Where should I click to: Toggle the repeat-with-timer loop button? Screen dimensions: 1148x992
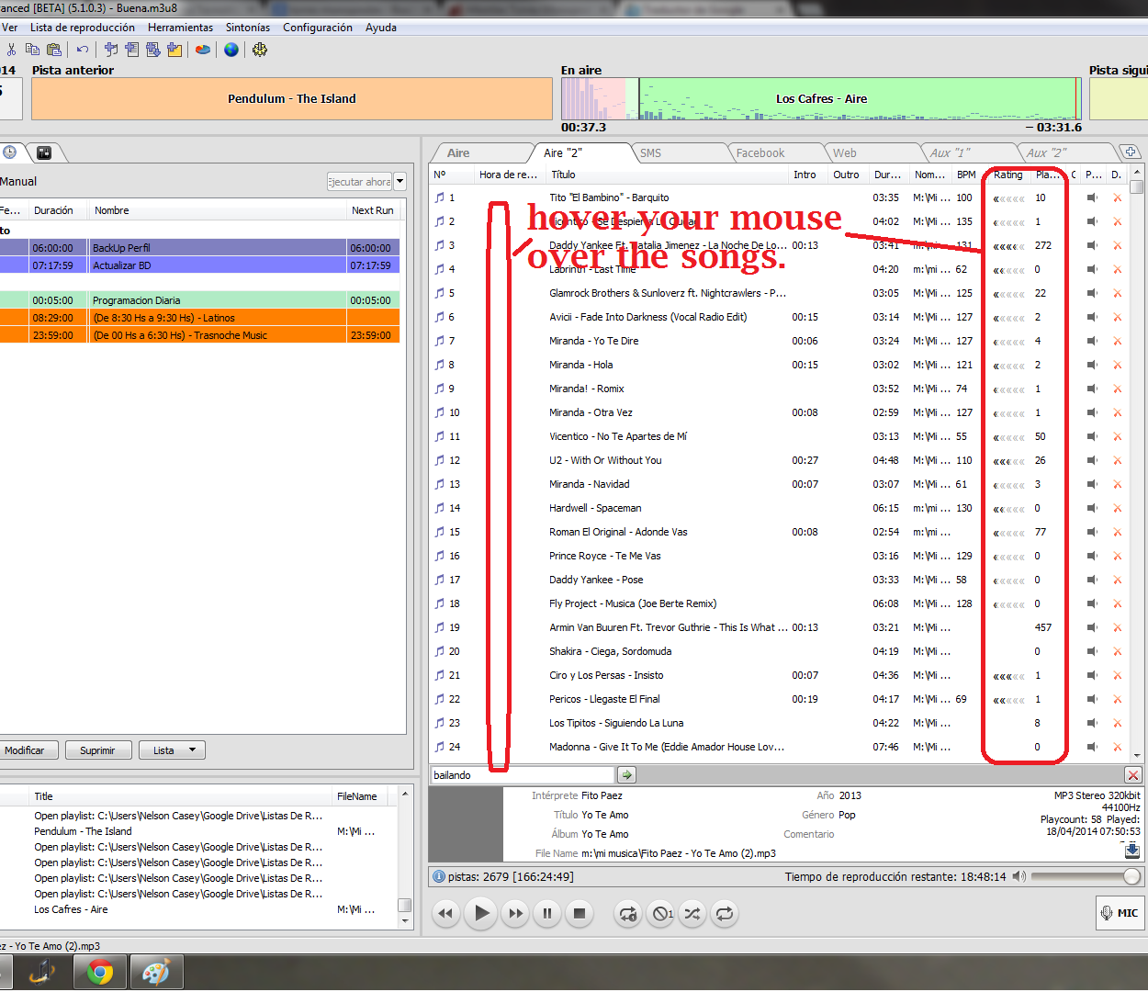coord(628,913)
